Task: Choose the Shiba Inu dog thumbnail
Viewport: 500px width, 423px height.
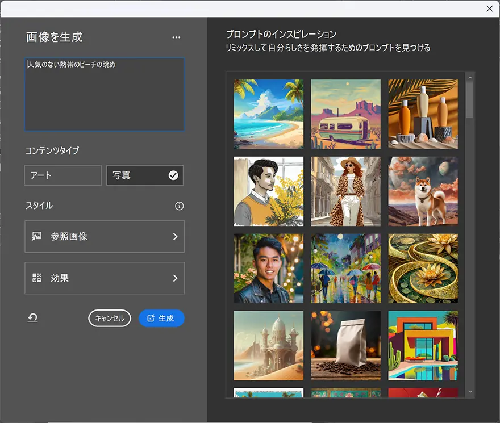Action: (423, 191)
